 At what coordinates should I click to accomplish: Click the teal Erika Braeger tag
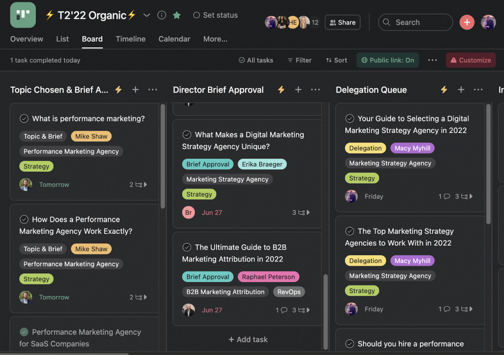(262, 164)
